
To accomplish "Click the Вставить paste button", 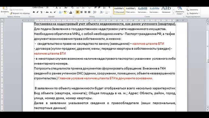I will tap(5, 10).
